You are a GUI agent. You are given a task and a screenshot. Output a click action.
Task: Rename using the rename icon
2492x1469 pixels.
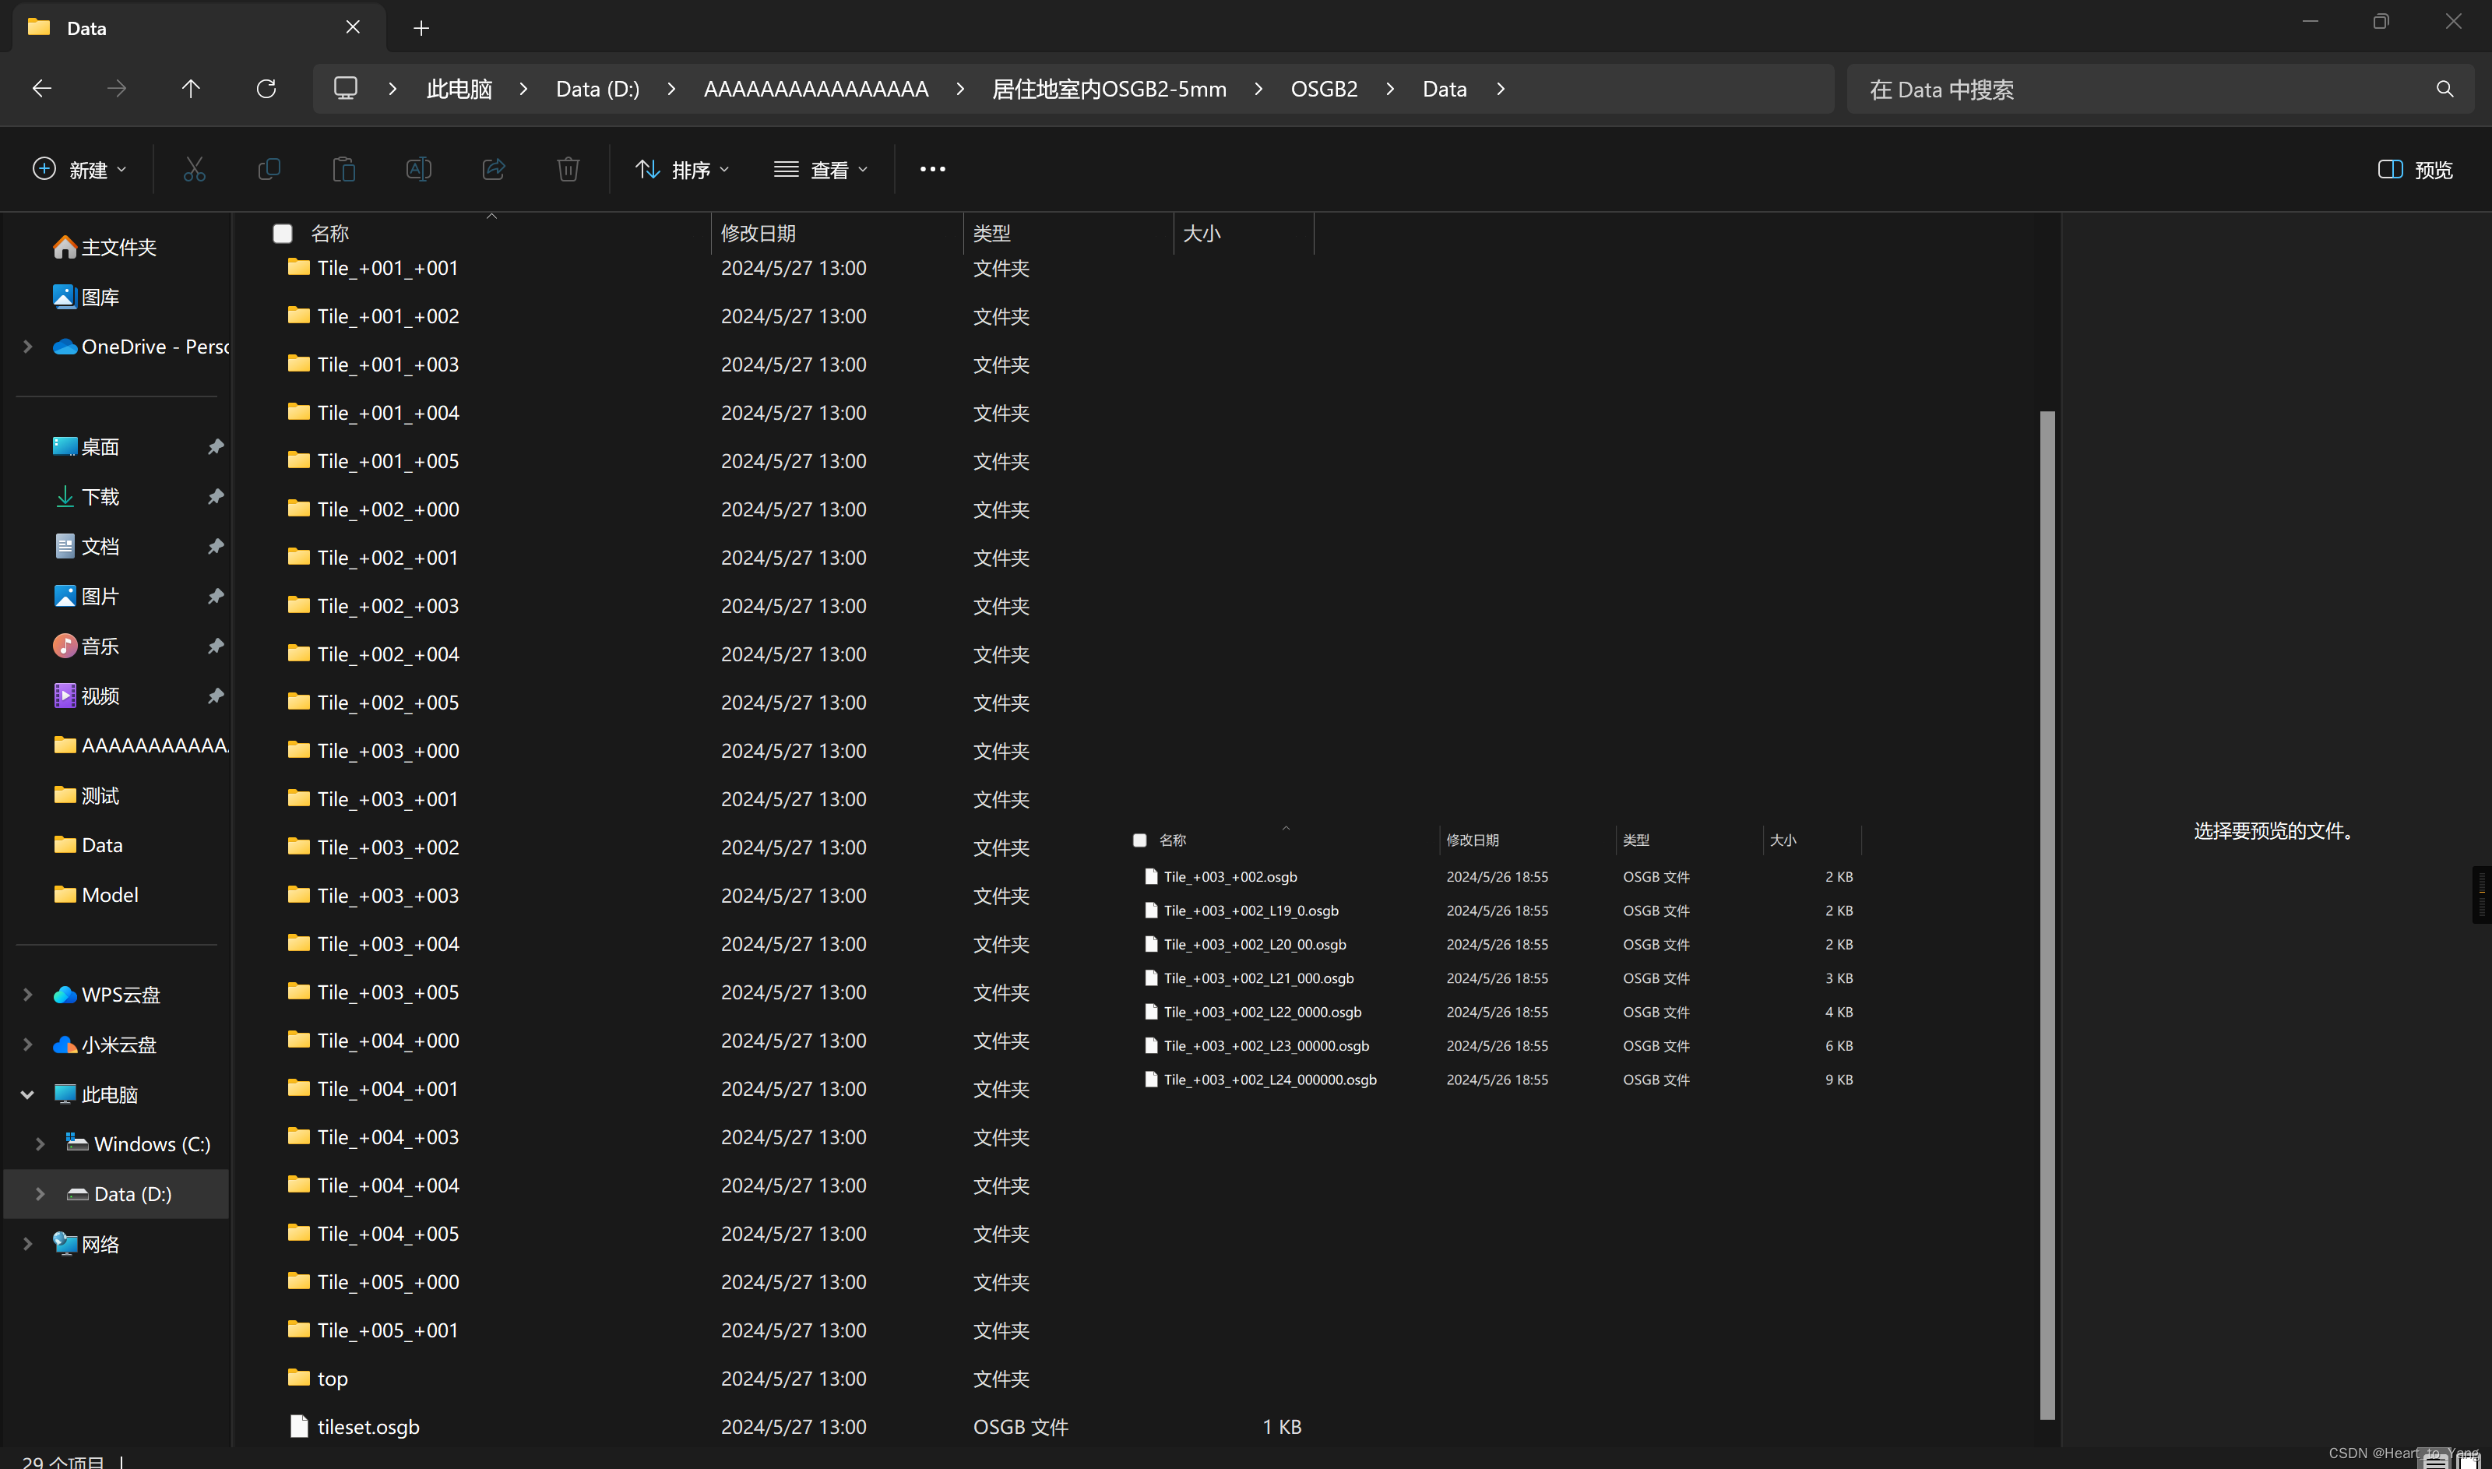click(x=419, y=169)
